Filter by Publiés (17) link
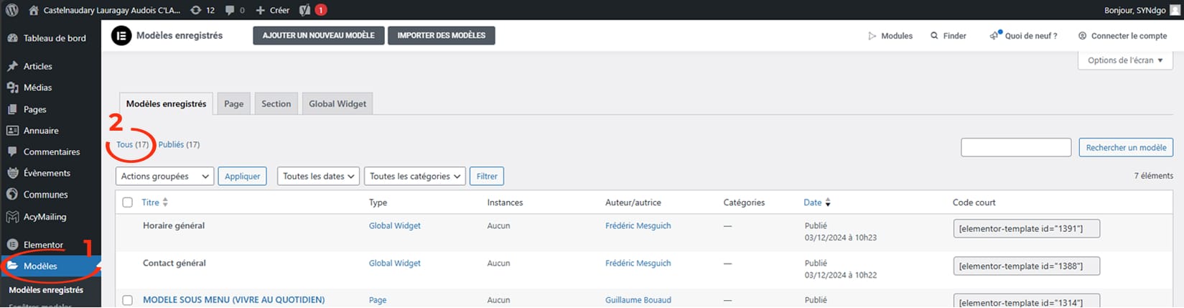The image size is (1184, 308). 179,144
